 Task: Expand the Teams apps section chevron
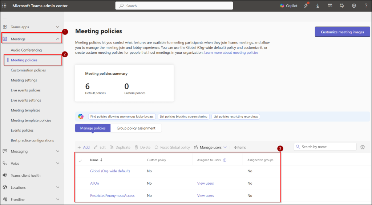point(58,27)
